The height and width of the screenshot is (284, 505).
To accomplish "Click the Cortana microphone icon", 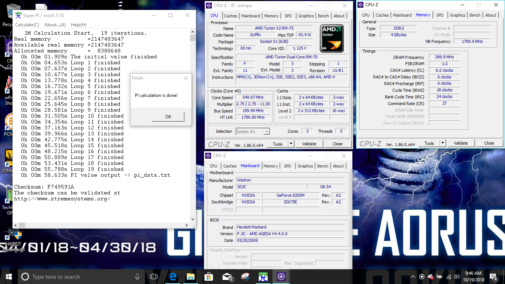I will point(137,277).
